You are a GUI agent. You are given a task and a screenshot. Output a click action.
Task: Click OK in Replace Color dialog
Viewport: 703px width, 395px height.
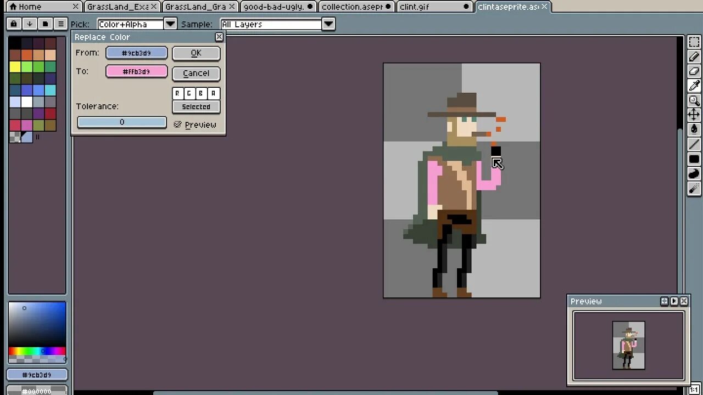pos(196,53)
